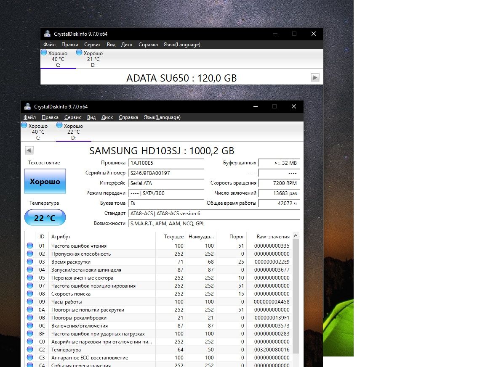Open Сервис menu in front window

click(73, 117)
